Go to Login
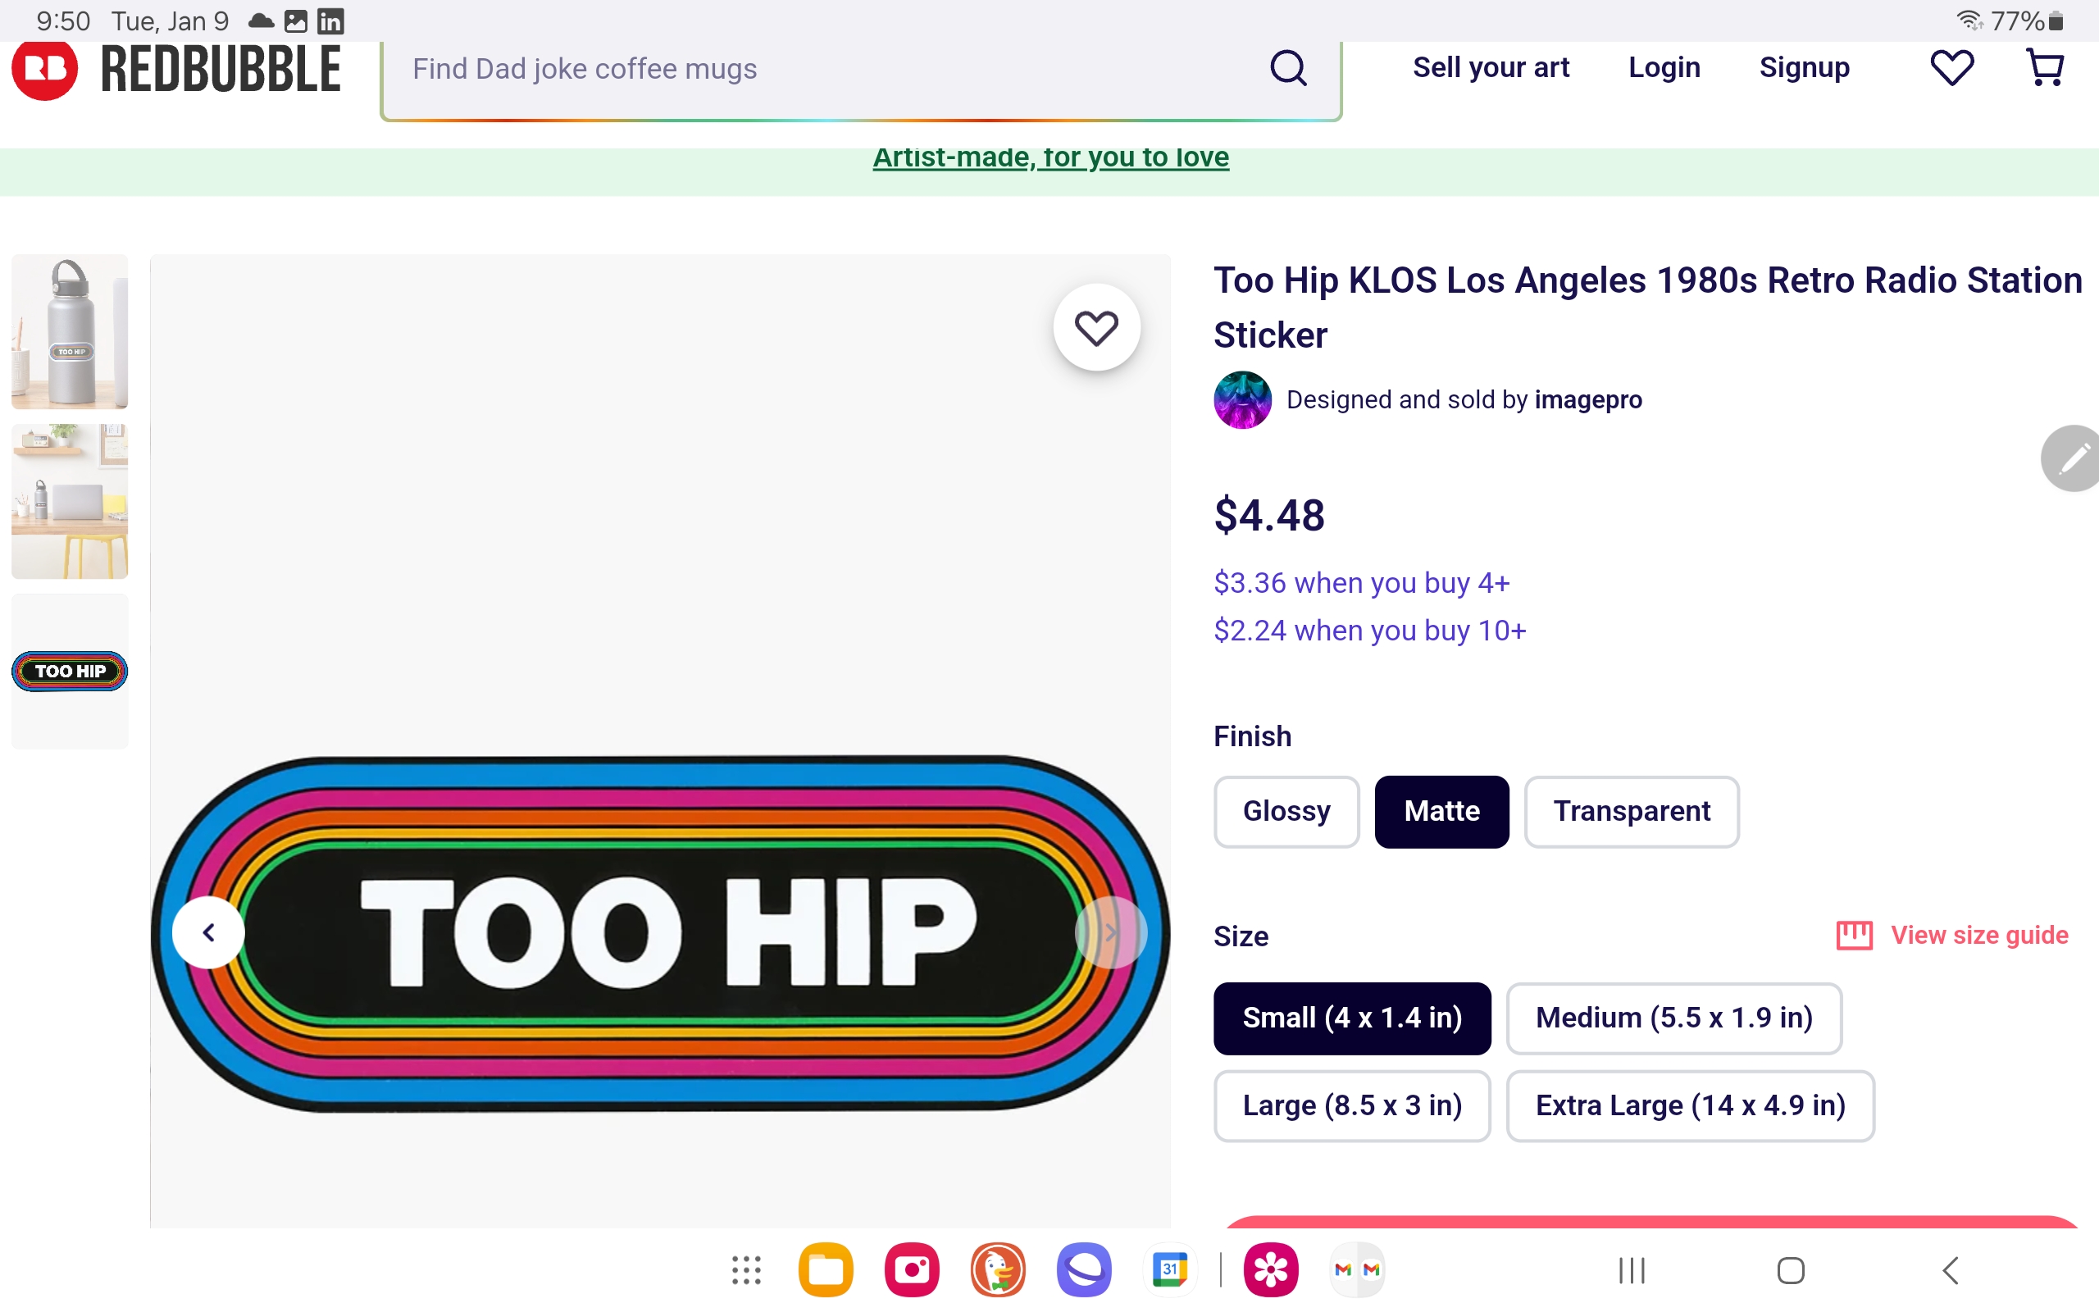Image resolution: width=2099 pixels, height=1312 pixels. [x=1664, y=68]
